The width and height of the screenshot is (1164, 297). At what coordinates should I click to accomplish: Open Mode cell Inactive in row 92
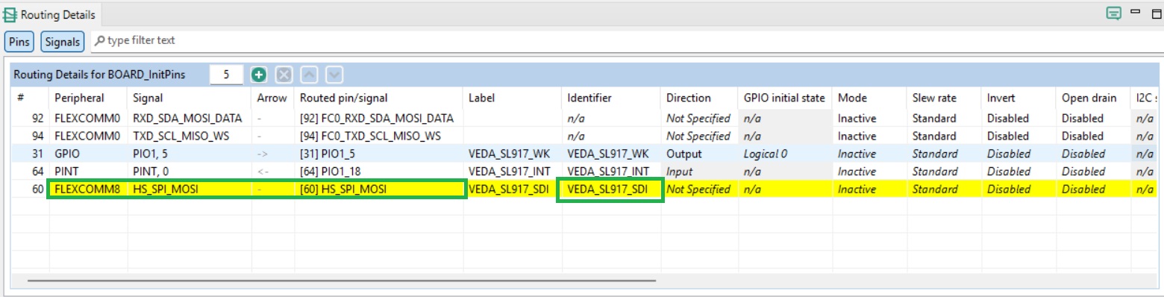coord(870,118)
